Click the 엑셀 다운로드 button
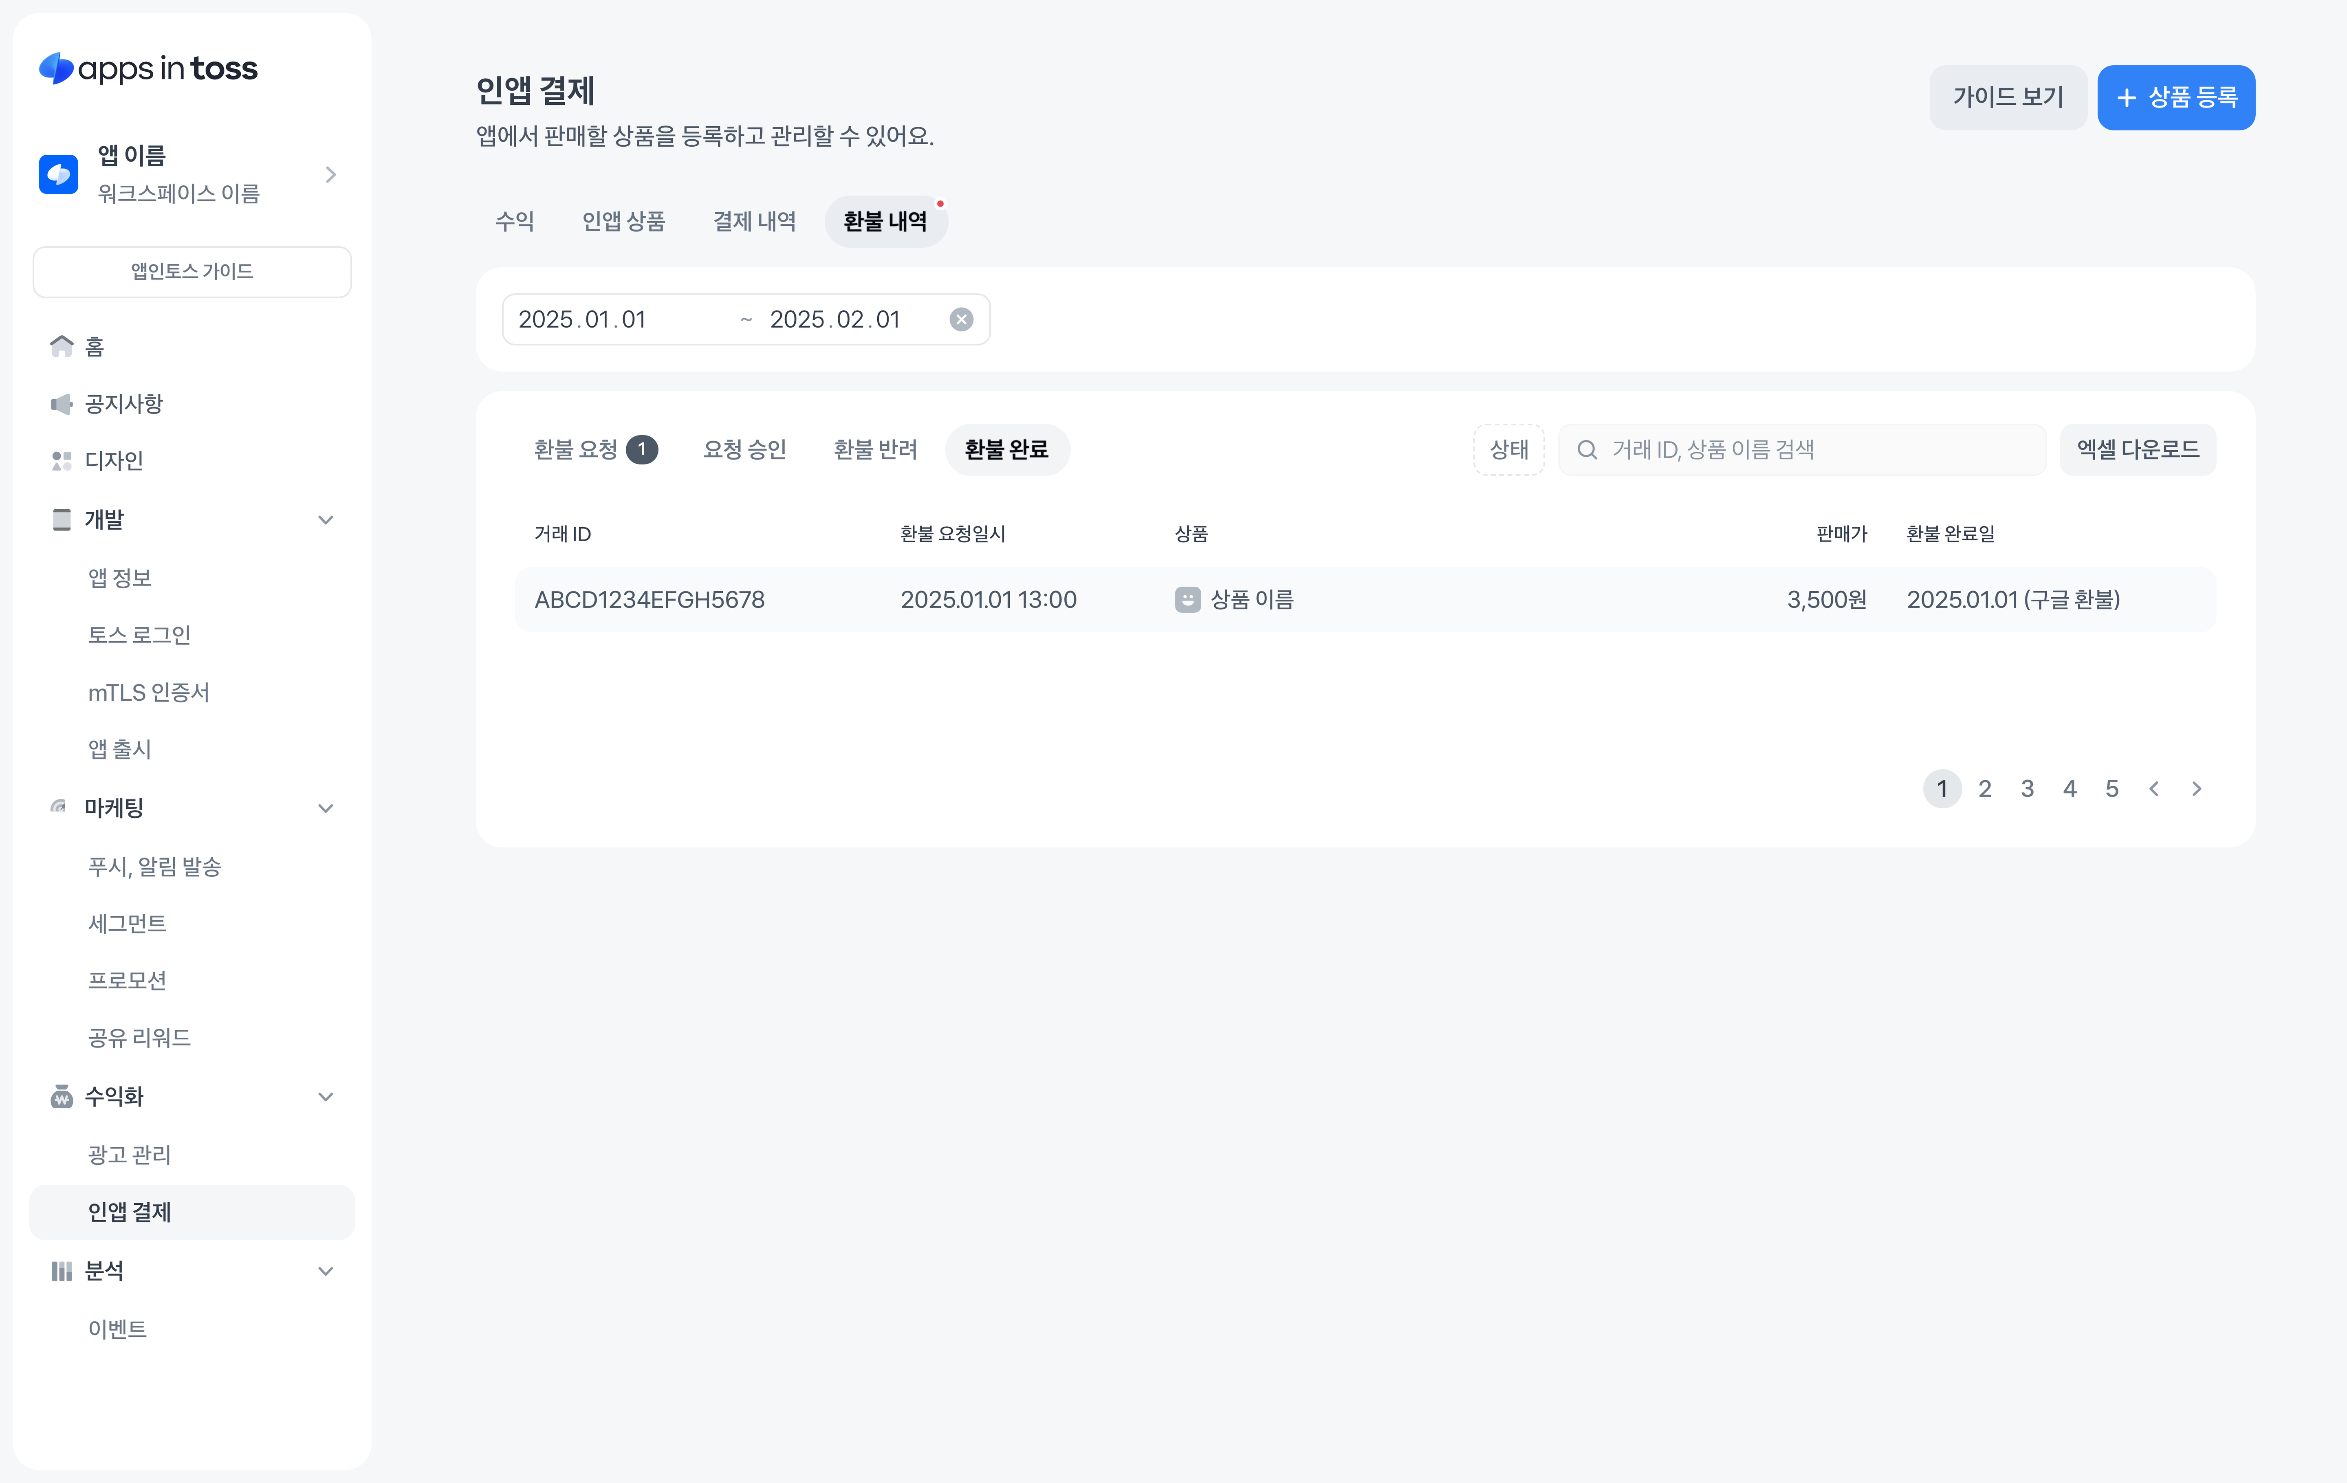This screenshot has width=2347, height=1483. tap(2138, 449)
